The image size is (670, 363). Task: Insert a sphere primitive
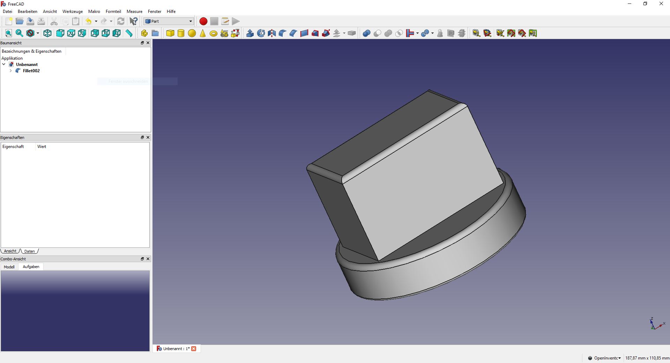click(192, 33)
